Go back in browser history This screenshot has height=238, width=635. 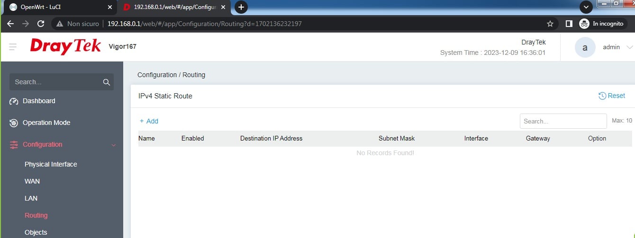coord(10,24)
